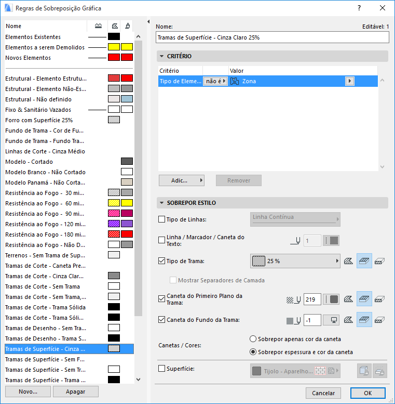Click the background pen fill icon
The height and width of the screenshot is (404, 395).
293,320
